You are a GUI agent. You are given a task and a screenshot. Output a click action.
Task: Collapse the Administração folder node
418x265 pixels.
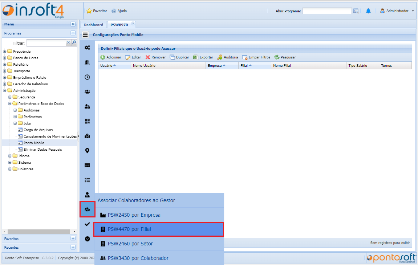click(5, 91)
